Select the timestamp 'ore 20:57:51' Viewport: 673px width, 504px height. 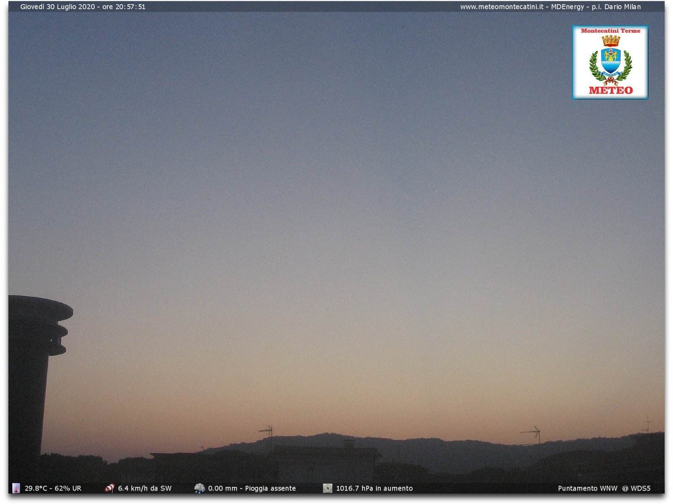click(124, 7)
